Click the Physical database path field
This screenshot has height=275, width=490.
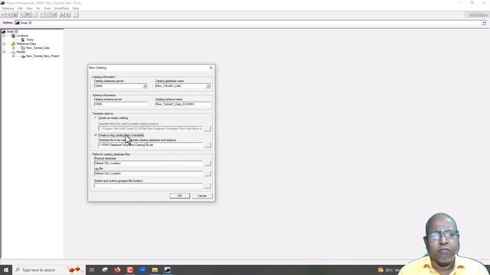tap(148, 163)
